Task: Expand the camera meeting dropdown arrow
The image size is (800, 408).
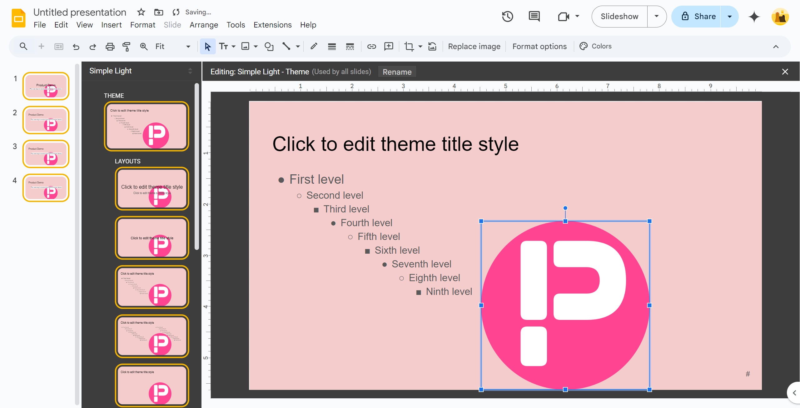Action: click(577, 16)
